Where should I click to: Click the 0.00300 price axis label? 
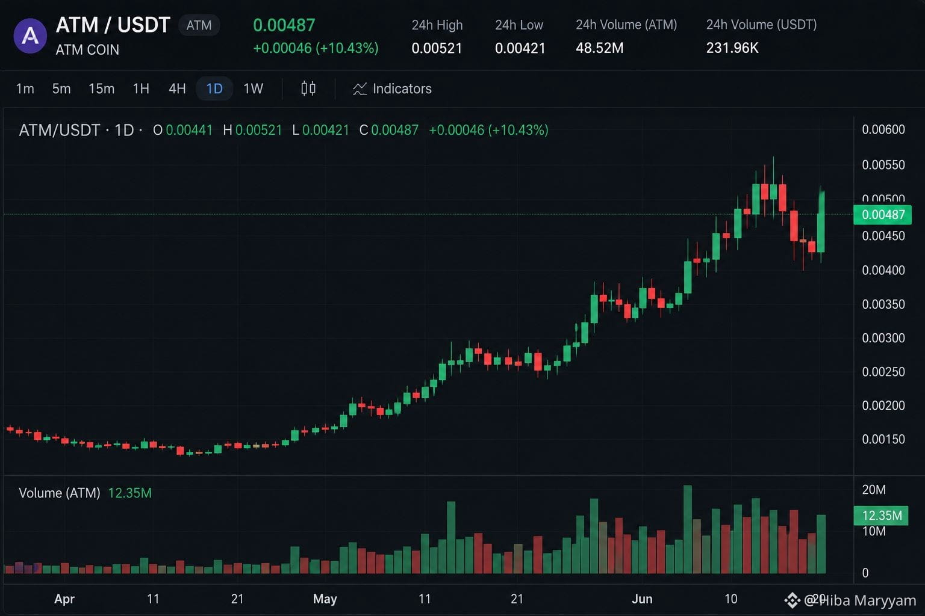click(883, 338)
